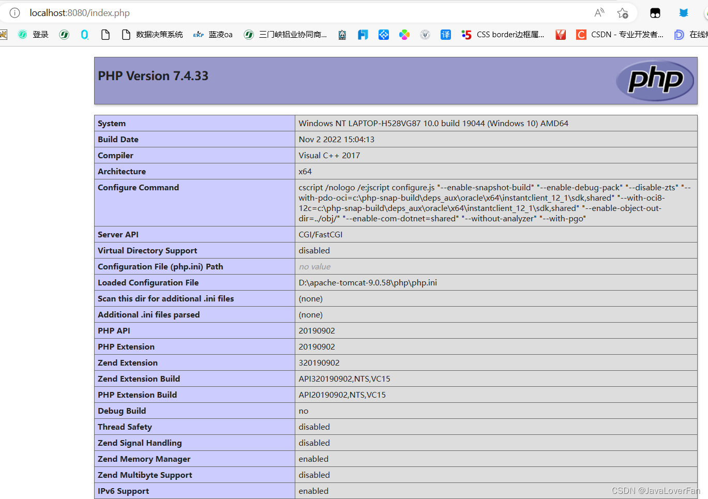Open the green circle bookmark after 登录
This screenshot has width=708, height=499.
pos(64,35)
